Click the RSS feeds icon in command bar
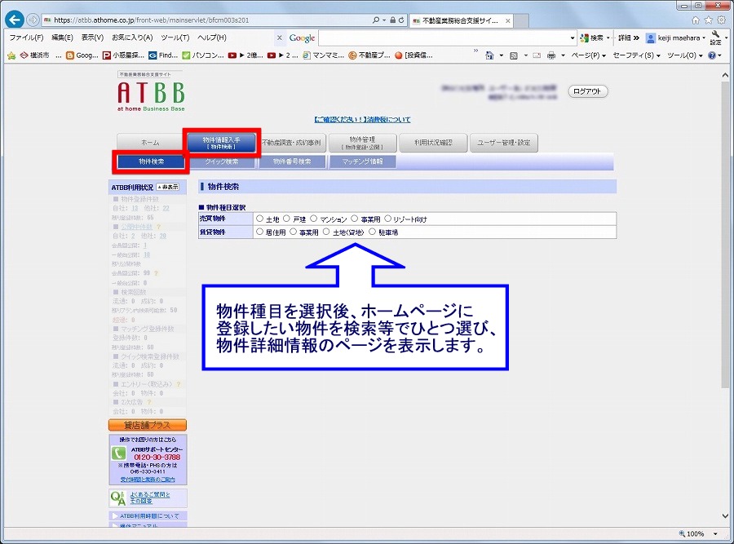The image size is (734, 544). [514, 55]
